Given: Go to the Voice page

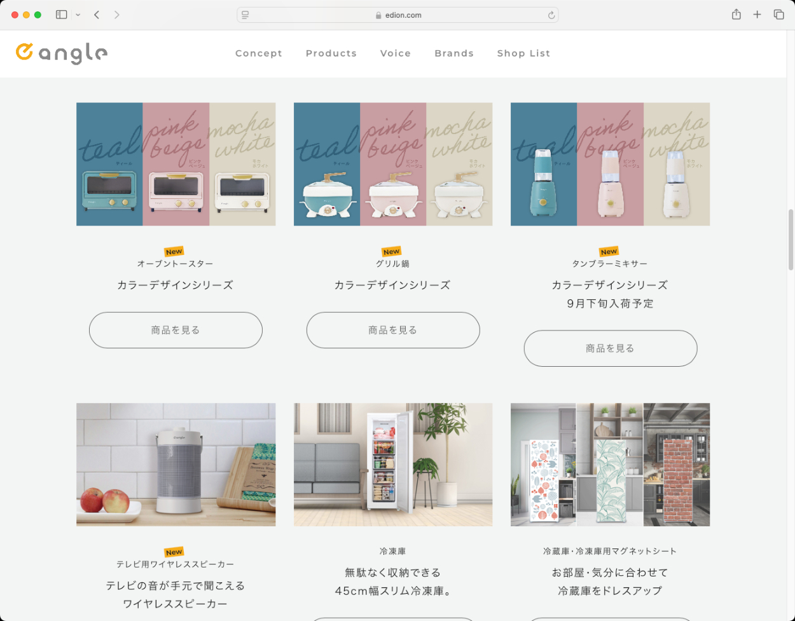Looking at the screenshot, I should [396, 53].
